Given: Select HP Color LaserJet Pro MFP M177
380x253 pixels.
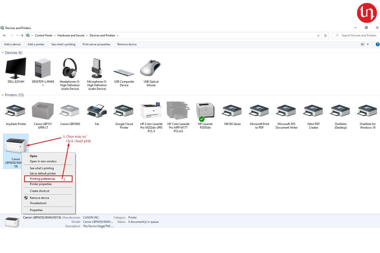Looking at the screenshot, I should click(178, 117).
